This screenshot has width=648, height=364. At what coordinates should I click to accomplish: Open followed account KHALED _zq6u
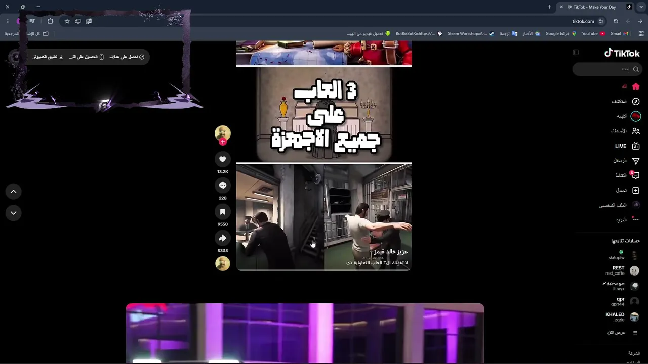click(x=623, y=317)
